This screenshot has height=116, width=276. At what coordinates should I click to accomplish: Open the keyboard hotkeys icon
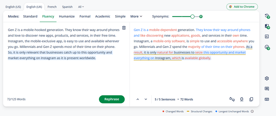(267, 99)
